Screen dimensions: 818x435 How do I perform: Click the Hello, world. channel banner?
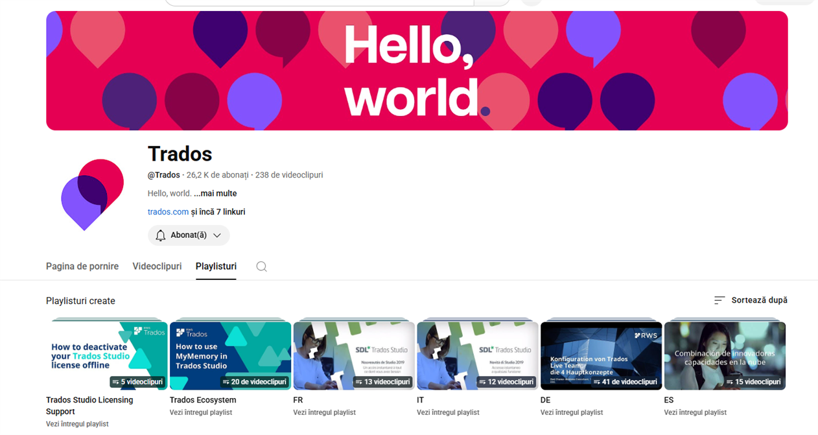[417, 71]
